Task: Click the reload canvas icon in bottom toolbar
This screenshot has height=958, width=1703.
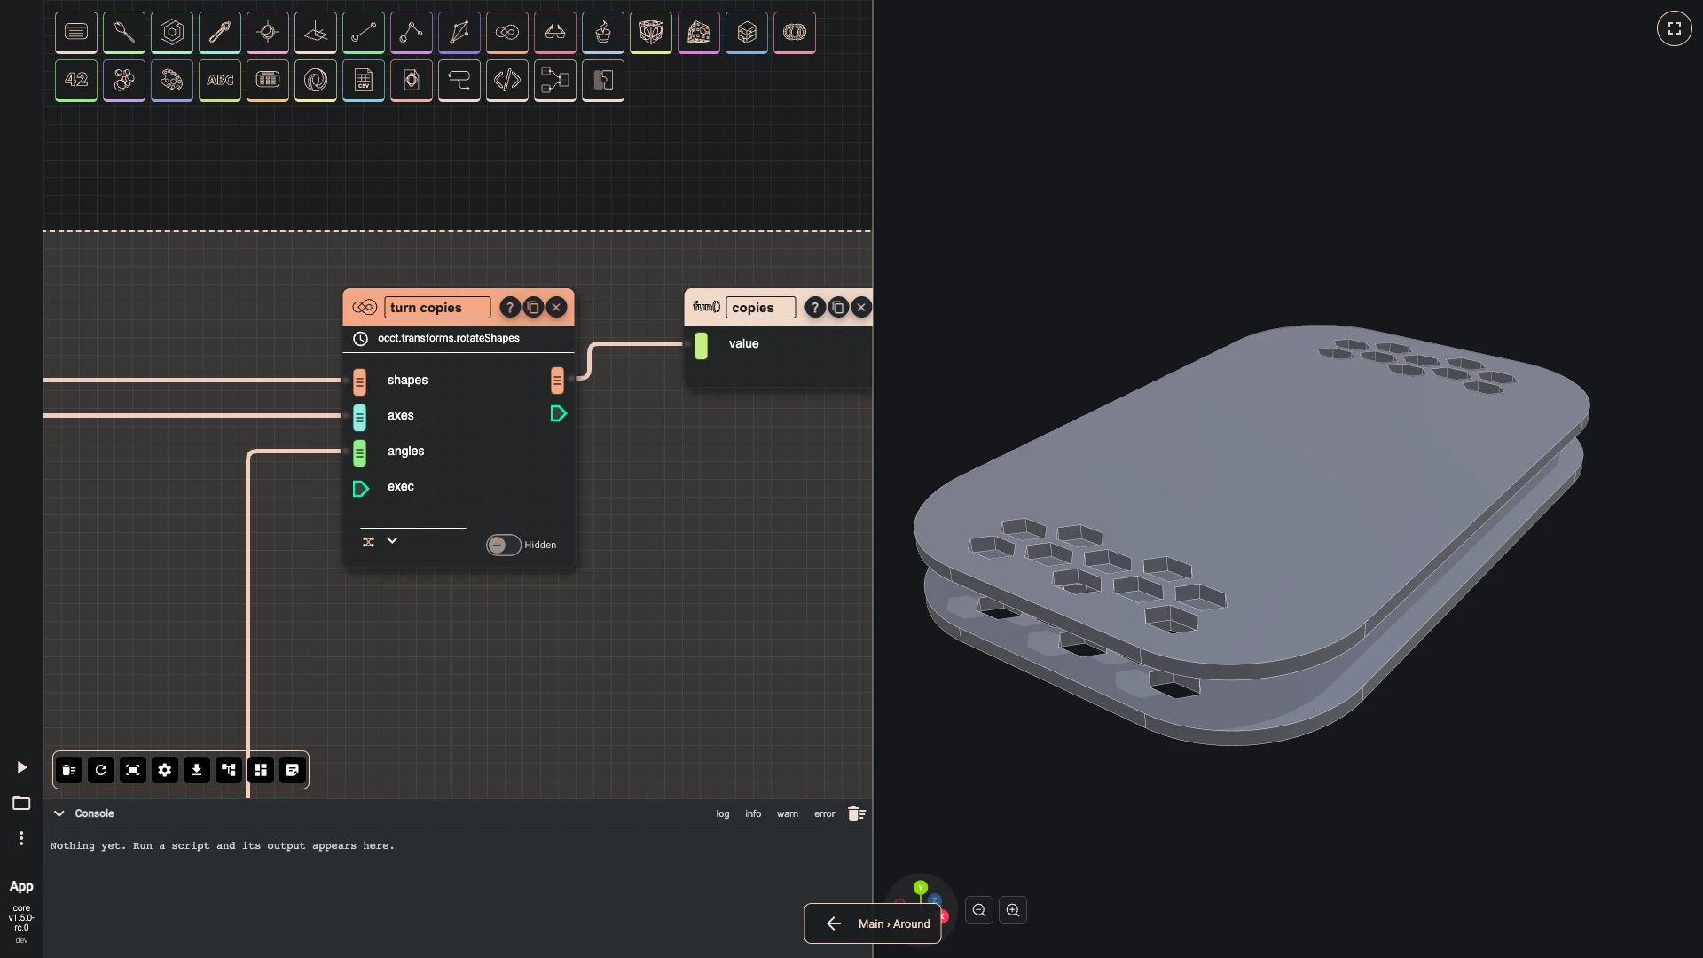Action: (x=101, y=770)
